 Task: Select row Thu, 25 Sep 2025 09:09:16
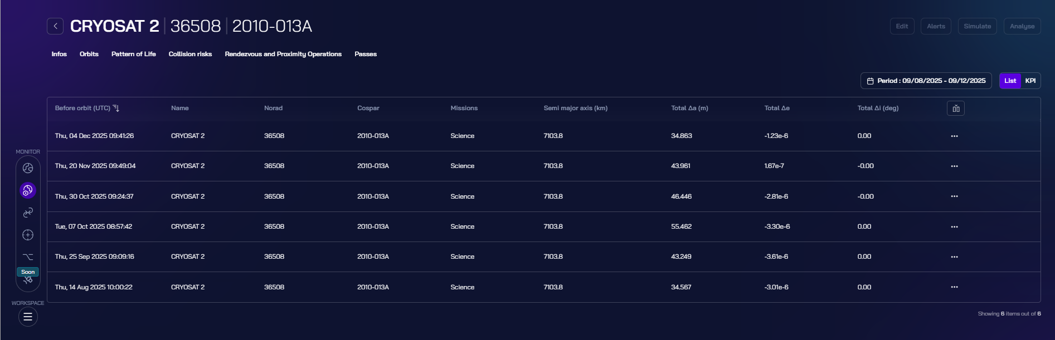[543, 257]
